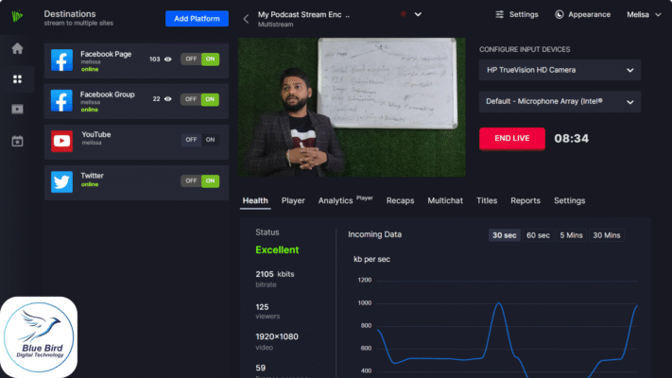Open the calendar schedule sidebar icon
672x378 pixels.
(x=17, y=141)
